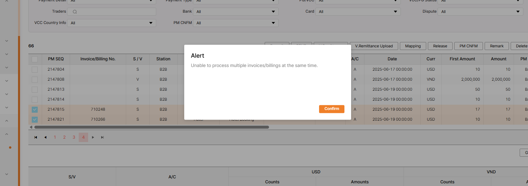Click the orange dot icon in sidebar

coord(10,147)
